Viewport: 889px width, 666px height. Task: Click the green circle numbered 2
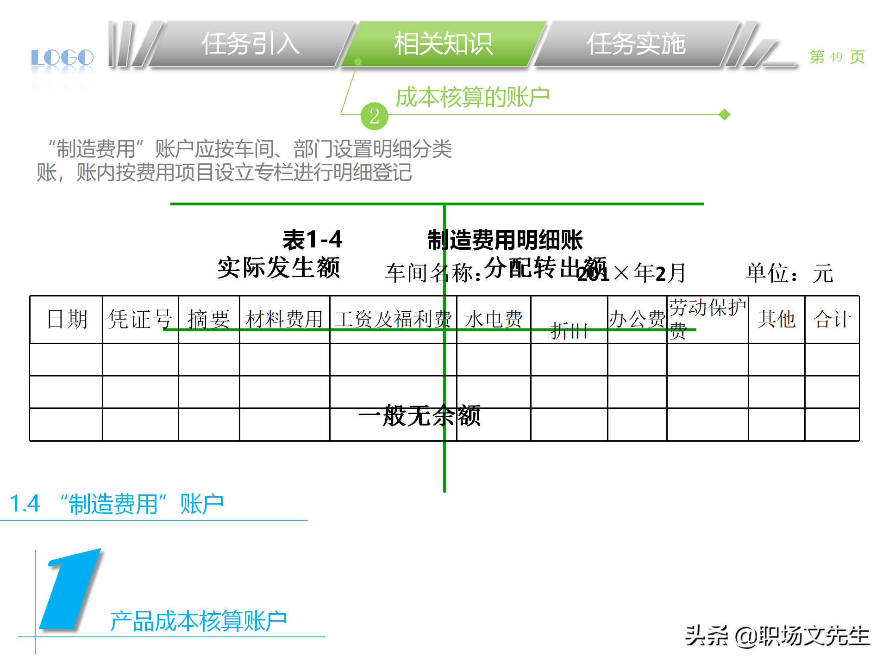[x=374, y=116]
